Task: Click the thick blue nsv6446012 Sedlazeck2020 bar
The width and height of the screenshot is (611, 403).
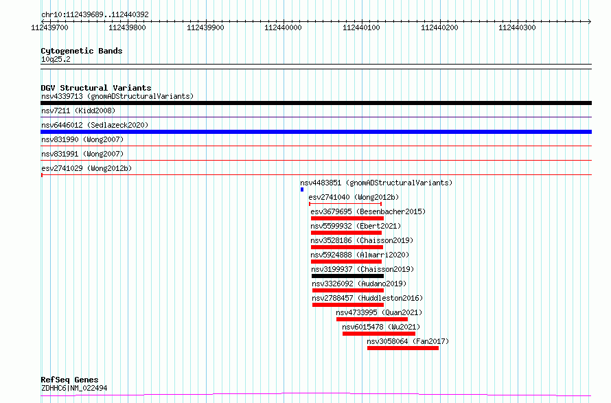Action: (x=316, y=132)
